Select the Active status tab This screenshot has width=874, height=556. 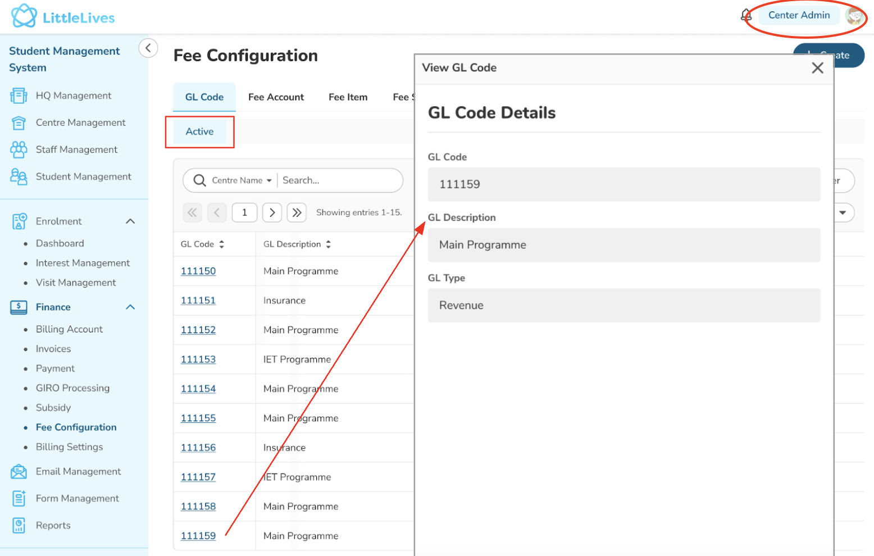200,131
